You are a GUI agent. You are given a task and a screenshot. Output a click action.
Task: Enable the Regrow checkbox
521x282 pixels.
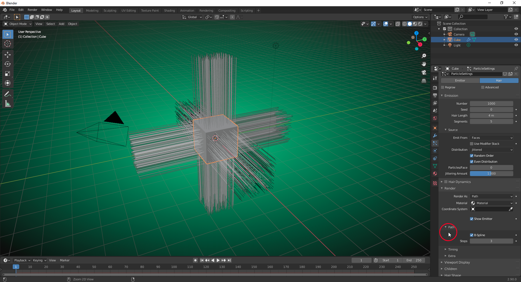click(x=443, y=87)
